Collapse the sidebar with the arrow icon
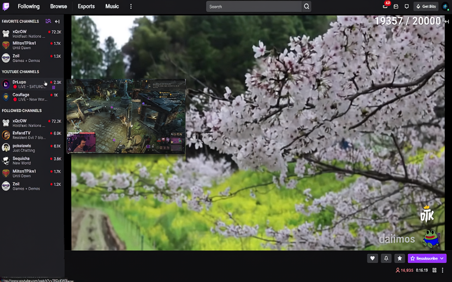Viewport: 452px width, 282px height. click(x=57, y=22)
